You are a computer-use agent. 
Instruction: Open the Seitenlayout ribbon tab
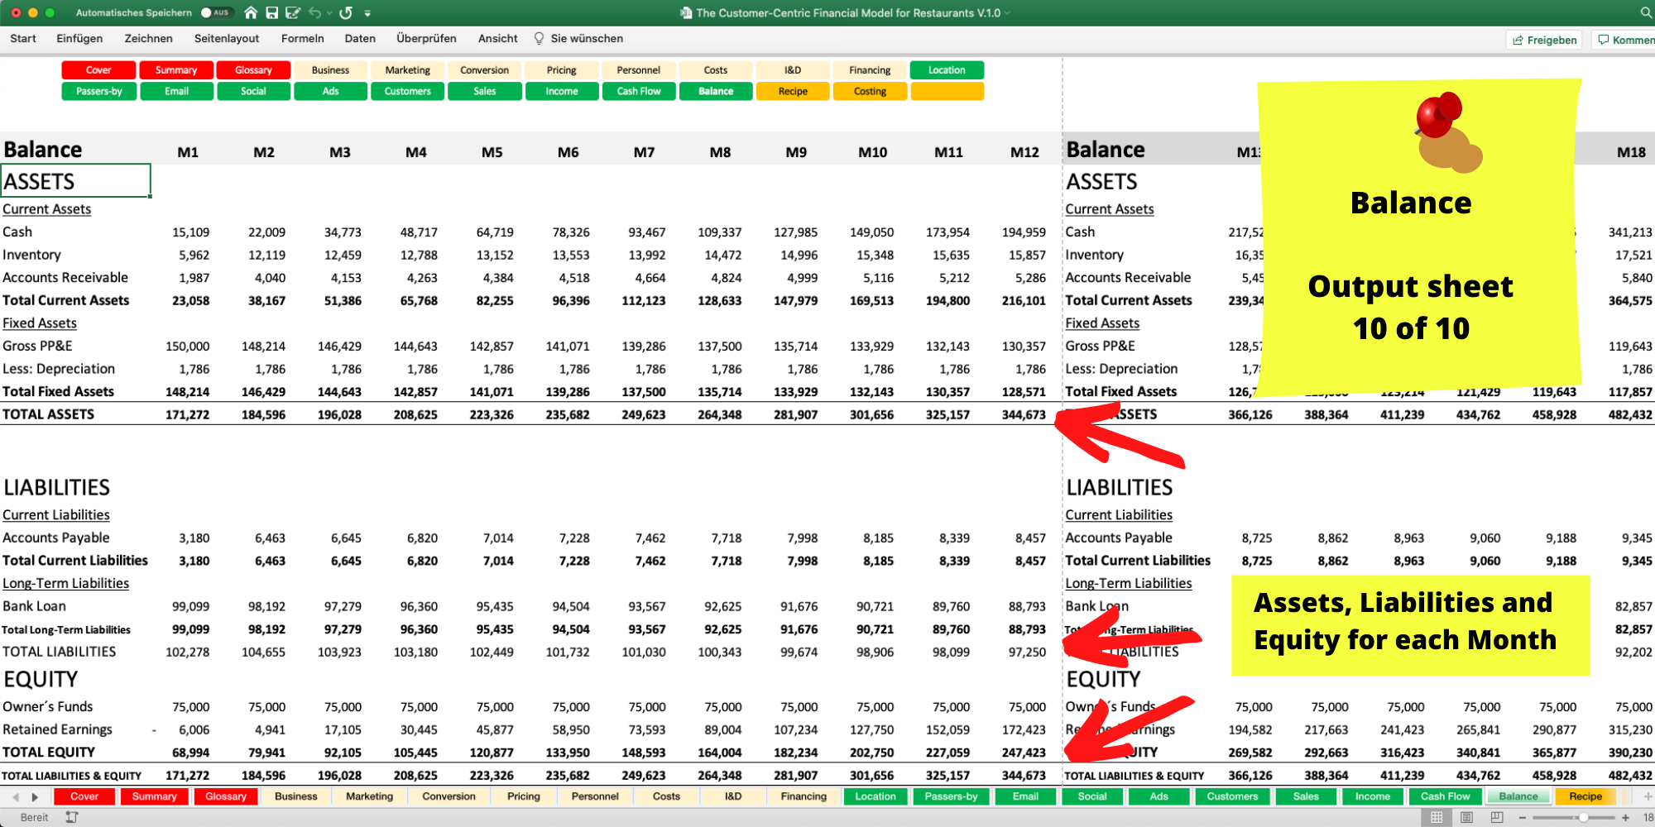pos(227,38)
